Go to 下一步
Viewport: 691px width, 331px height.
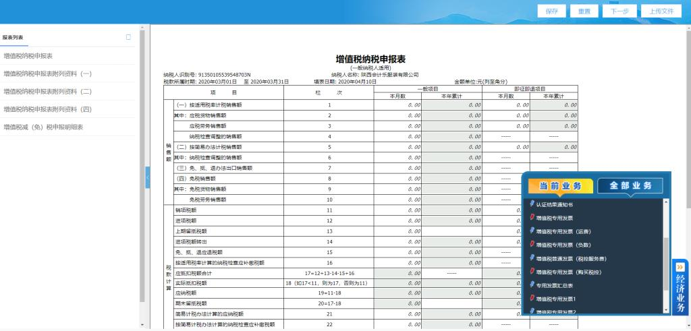pyautogui.click(x=619, y=11)
